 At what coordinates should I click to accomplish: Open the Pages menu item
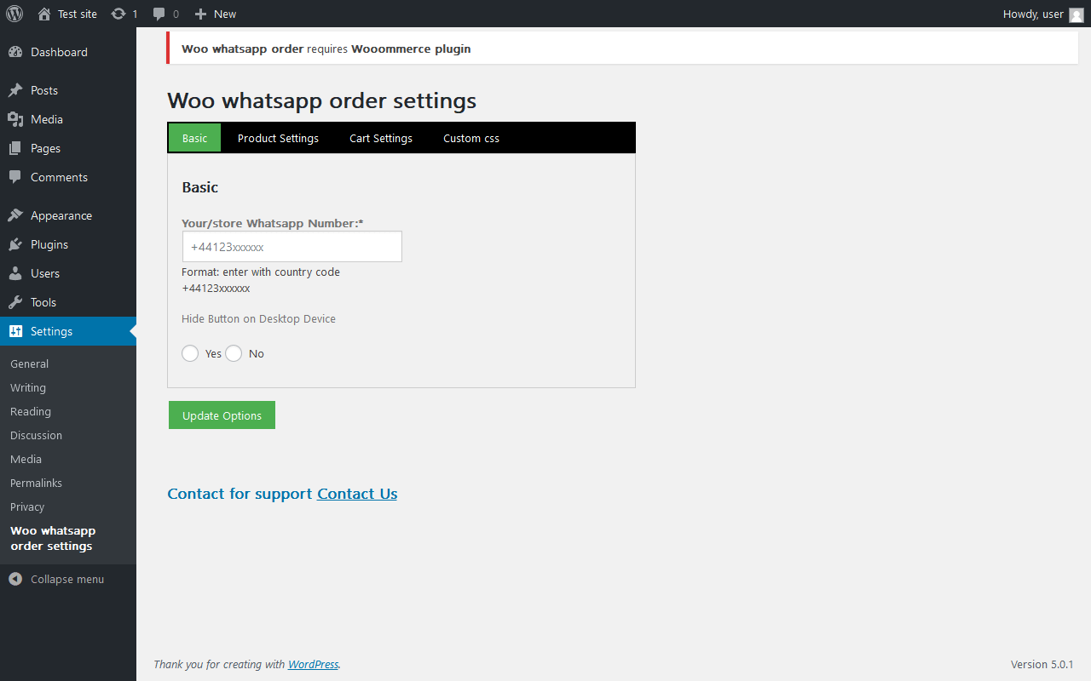click(68, 148)
